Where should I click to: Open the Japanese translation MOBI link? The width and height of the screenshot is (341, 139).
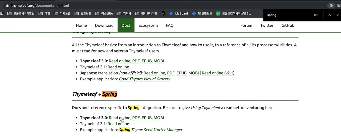[x=194, y=73]
